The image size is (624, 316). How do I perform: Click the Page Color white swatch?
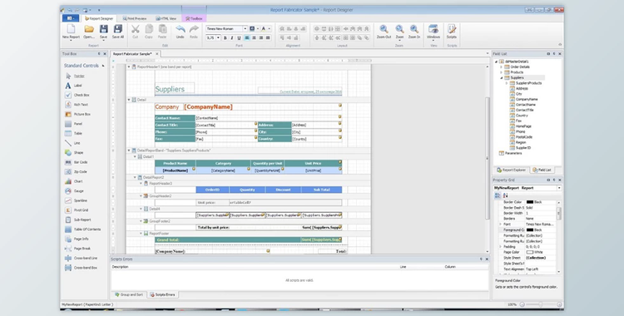(x=530, y=252)
